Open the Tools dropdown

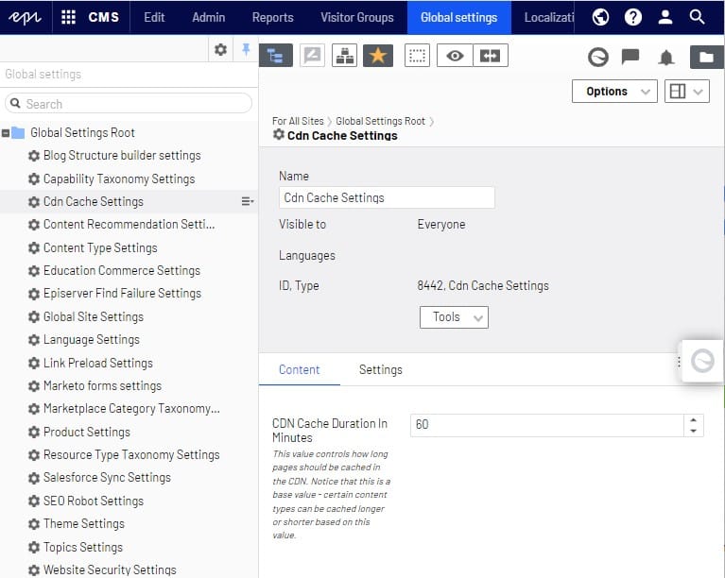[x=454, y=317]
